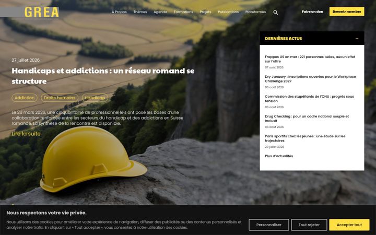Open the Publications menu

coord(228,11)
